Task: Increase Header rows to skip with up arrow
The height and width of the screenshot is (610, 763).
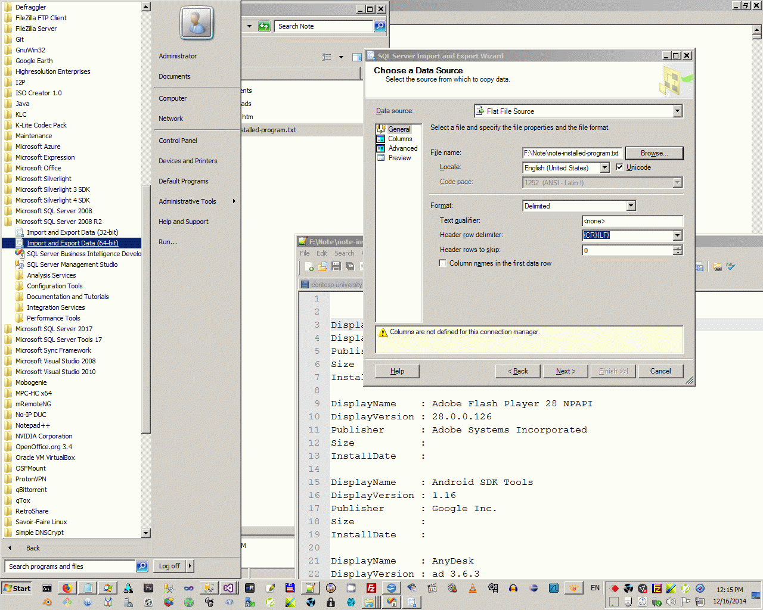Action: point(678,248)
